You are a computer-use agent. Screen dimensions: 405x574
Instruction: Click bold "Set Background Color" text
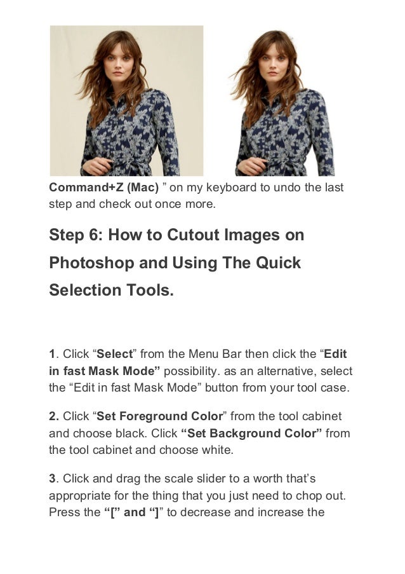click(x=251, y=433)
